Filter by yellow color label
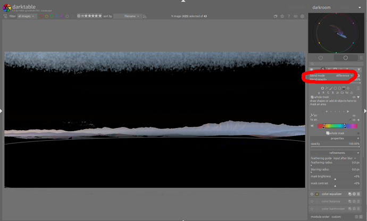This screenshot has height=221, width=367. click(47, 16)
